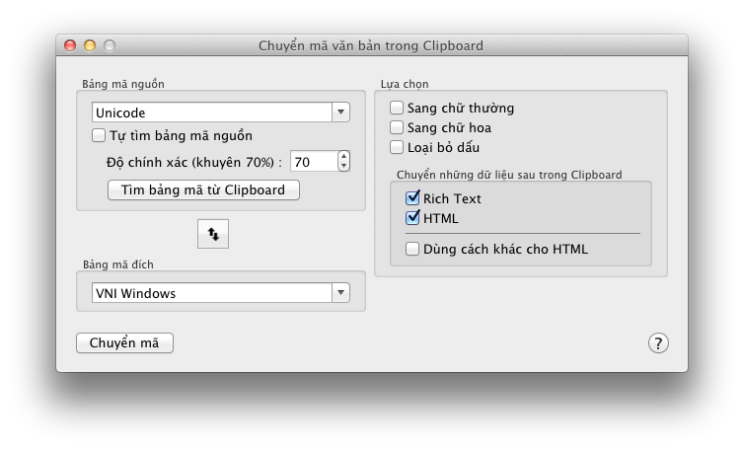Image resolution: width=744 pixels, height=450 pixels.
Task: Click the red close window button
Action: [70, 45]
